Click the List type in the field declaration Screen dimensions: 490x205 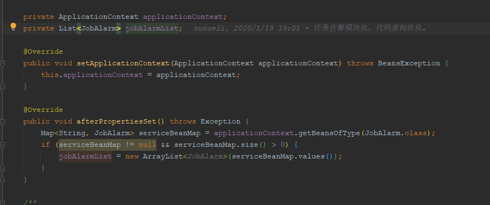68,28
